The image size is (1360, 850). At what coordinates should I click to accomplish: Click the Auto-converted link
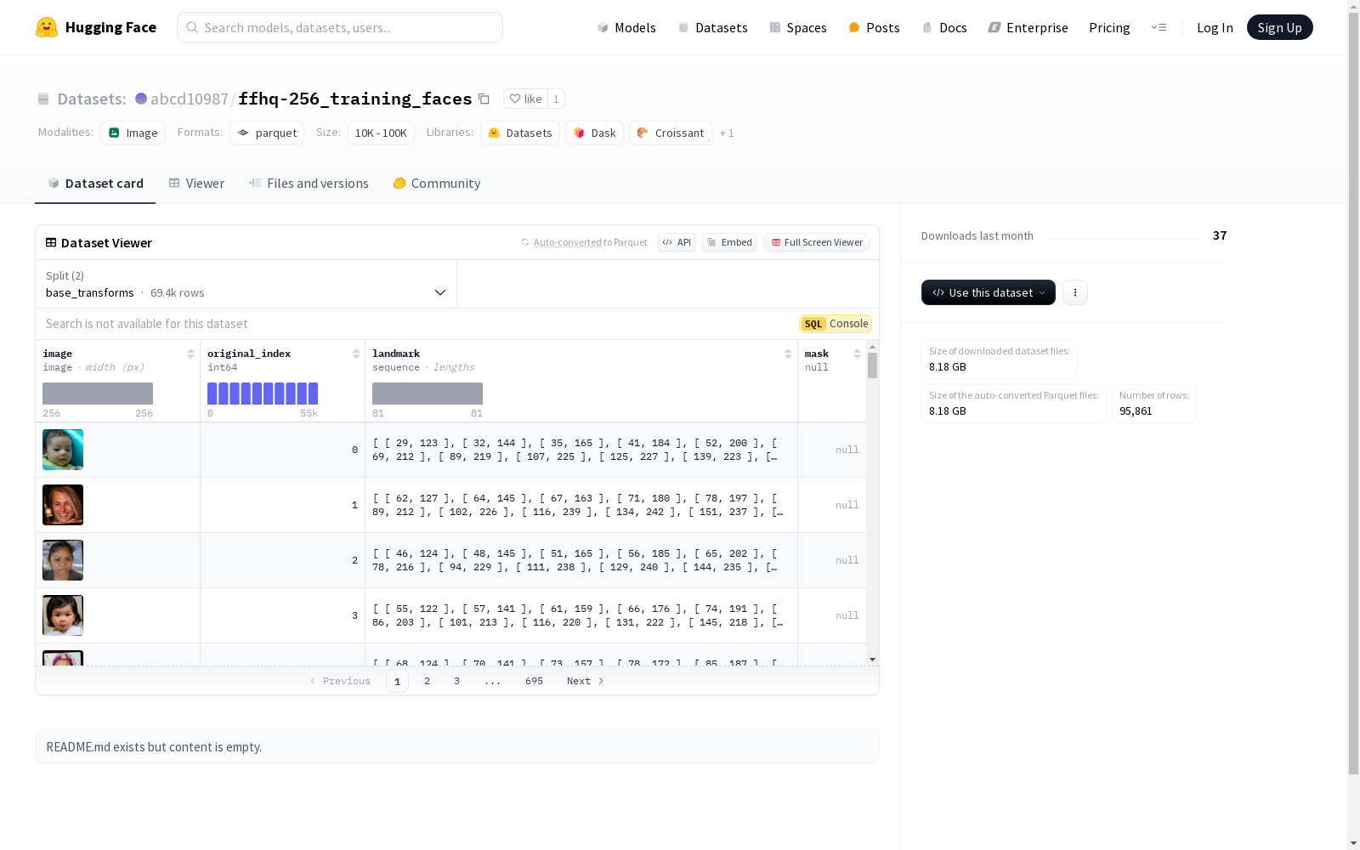[568, 242]
